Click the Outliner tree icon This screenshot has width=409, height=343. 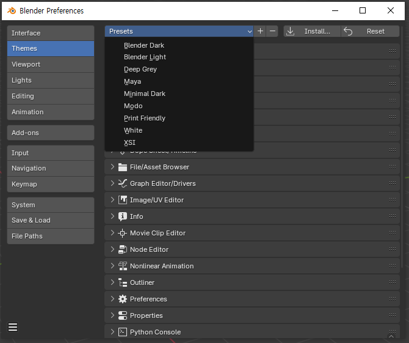click(x=122, y=282)
